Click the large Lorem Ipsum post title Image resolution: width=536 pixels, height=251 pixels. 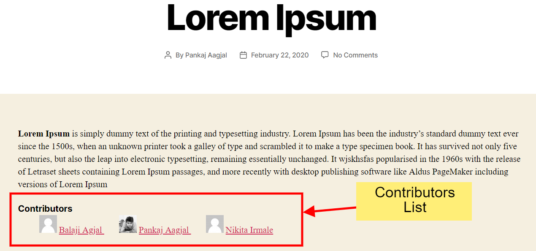pyautogui.click(x=271, y=18)
